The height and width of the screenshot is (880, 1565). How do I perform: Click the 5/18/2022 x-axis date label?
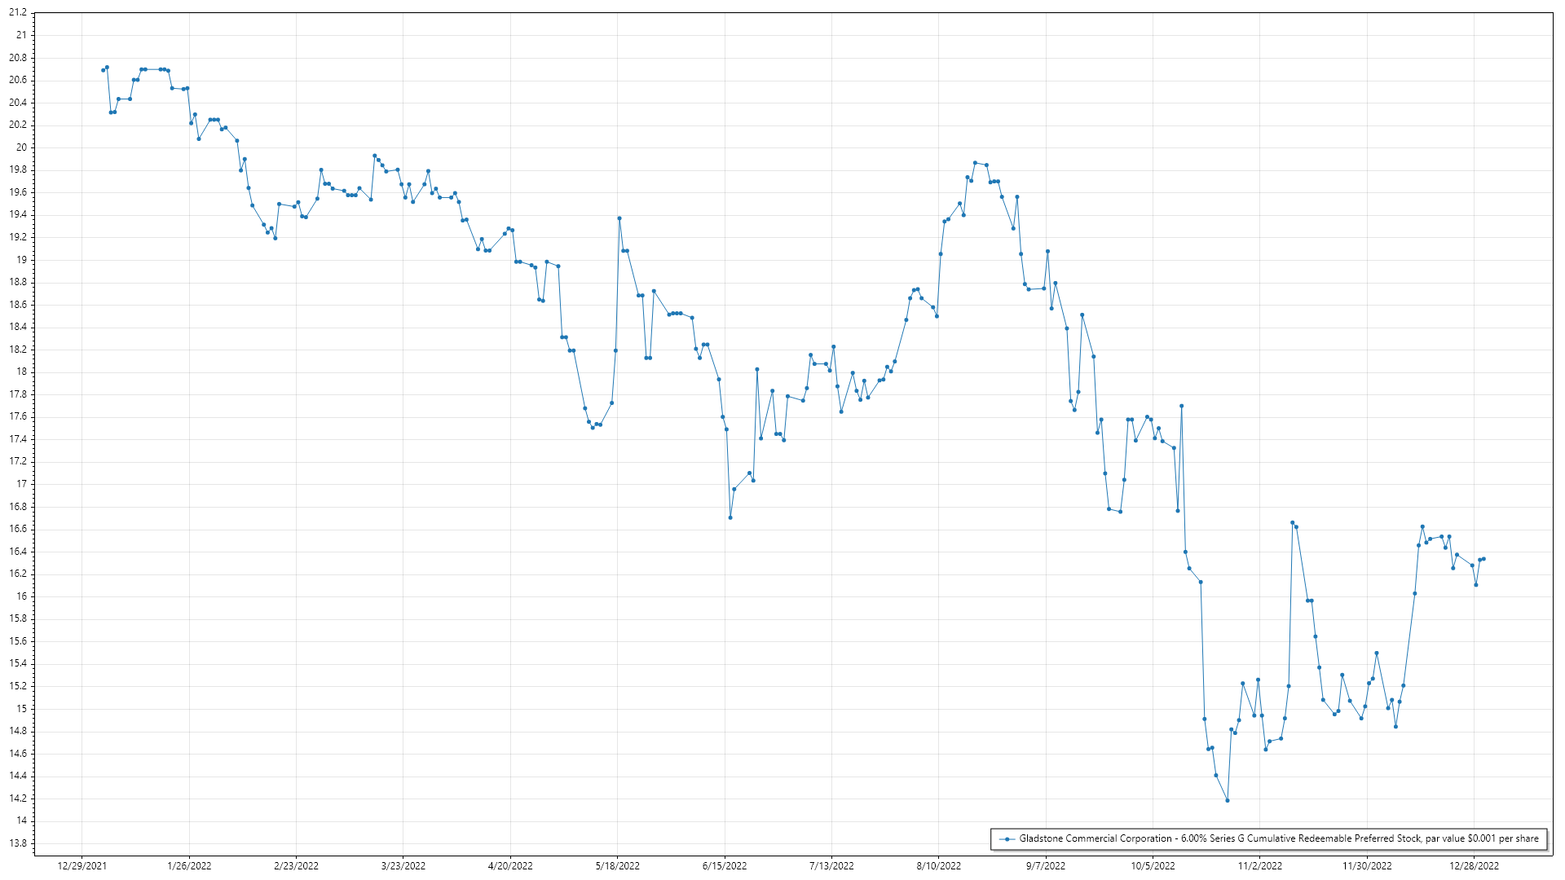[617, 866]
